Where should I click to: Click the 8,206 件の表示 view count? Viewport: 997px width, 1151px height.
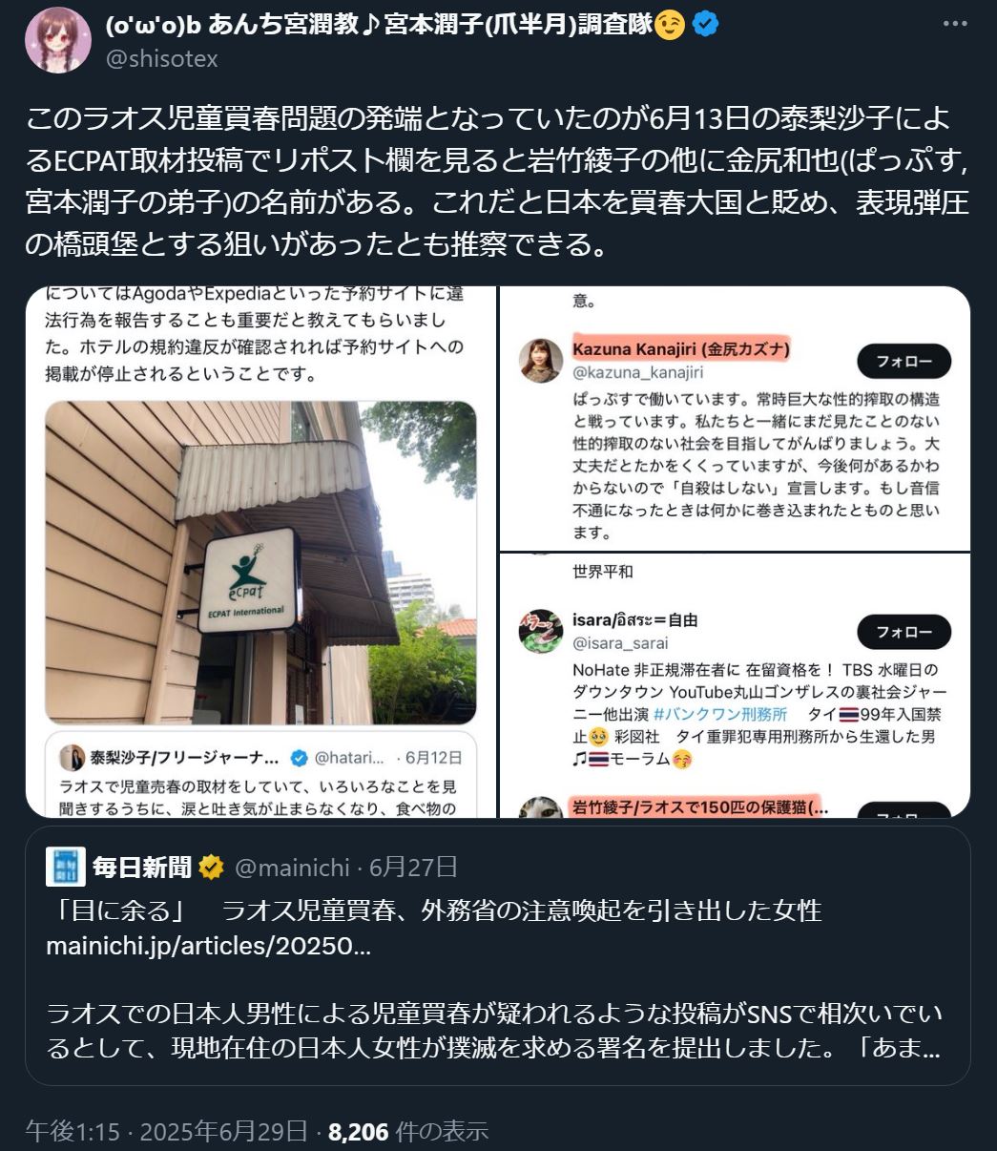tap(408, 1132)
